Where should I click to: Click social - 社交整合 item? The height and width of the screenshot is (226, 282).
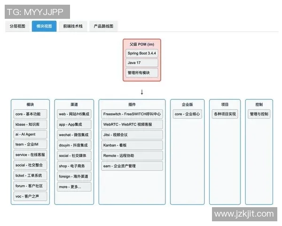[x=30, y=165]
